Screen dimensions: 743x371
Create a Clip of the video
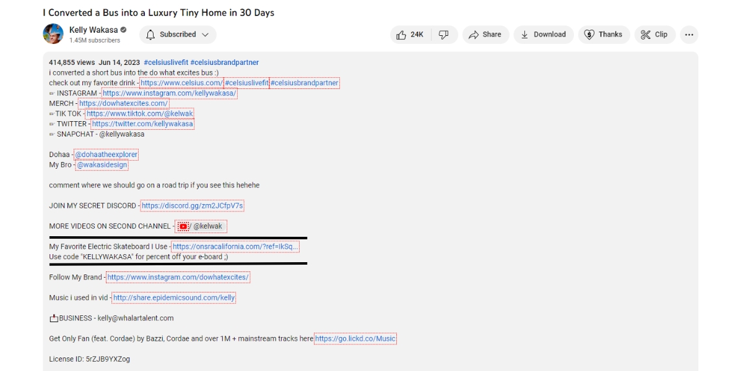pos(654,35)
